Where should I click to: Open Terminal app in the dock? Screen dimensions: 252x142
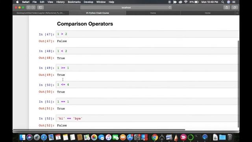198,137
